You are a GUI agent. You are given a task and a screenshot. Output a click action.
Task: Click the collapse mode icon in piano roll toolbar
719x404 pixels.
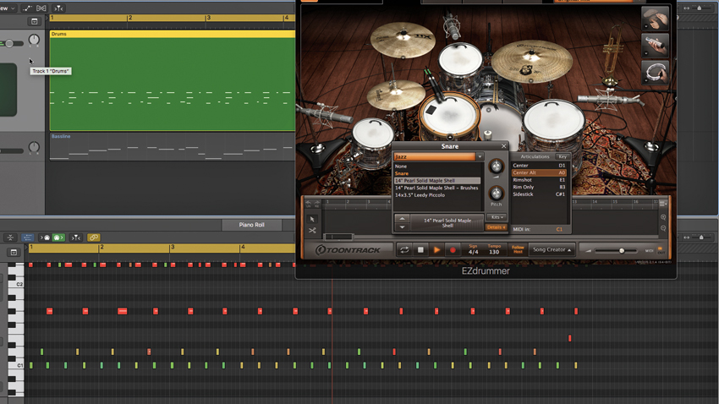coord(10,237)
